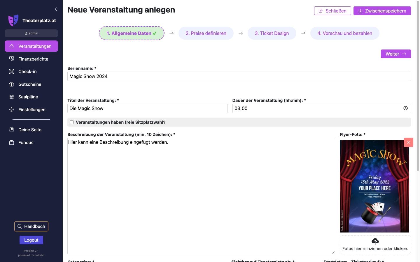Open Einstellungen gear menu item
The height and width of the screenshot is (262, 420).
[31, 110]
